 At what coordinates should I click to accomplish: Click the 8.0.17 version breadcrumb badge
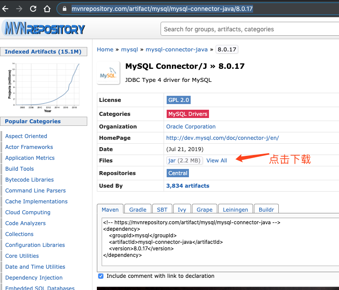[x=227, y=49]
